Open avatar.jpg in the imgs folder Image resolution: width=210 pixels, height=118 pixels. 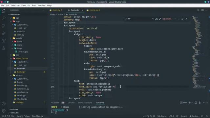[x=23, y=52]
